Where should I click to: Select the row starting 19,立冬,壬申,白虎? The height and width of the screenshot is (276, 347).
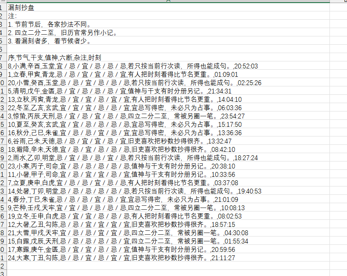168,216
